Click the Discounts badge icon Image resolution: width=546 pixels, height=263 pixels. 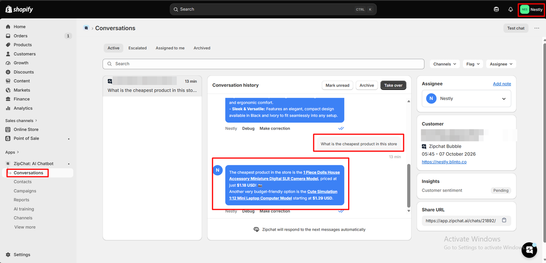pyautogui.click(x=8, y=72)
